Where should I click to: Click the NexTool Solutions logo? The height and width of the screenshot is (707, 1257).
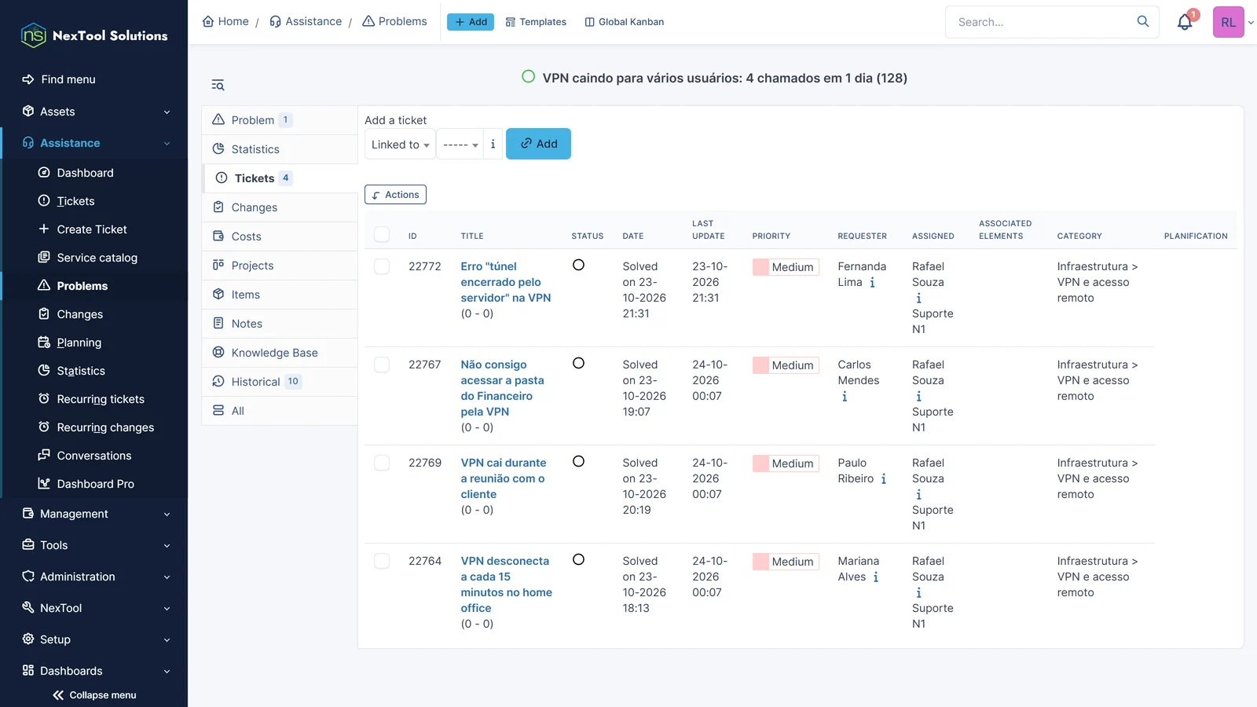(x=94, y=35)
